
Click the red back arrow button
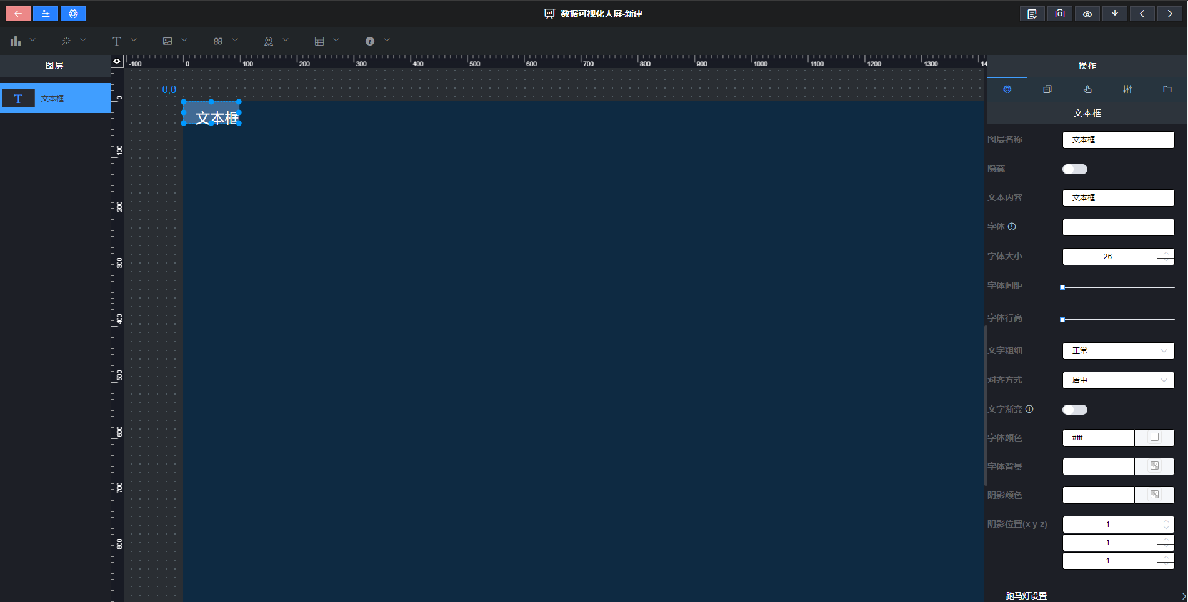[18, 14]
